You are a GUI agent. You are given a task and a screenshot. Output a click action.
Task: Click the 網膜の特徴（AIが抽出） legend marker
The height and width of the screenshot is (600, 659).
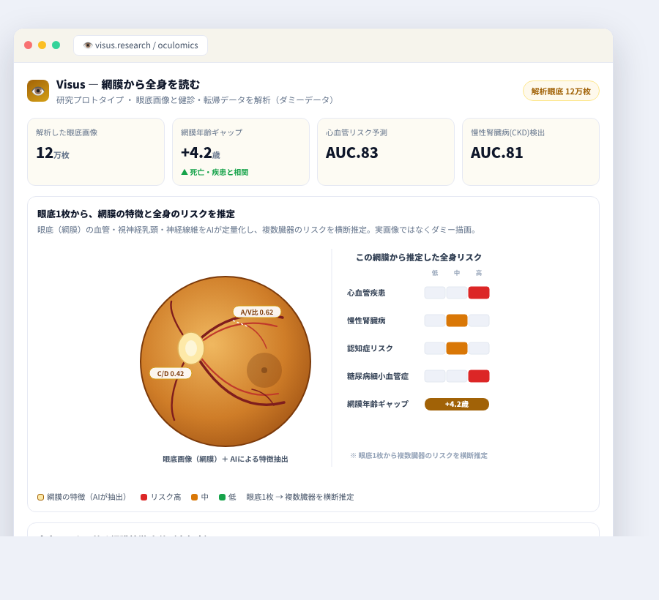click(41, 497)
